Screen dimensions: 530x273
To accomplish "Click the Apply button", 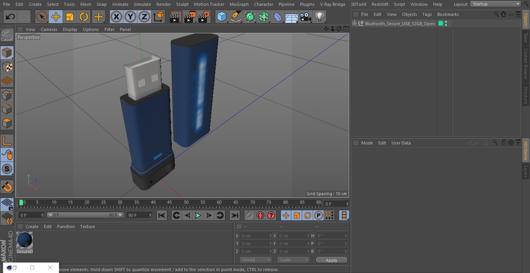I will point(331,260).
